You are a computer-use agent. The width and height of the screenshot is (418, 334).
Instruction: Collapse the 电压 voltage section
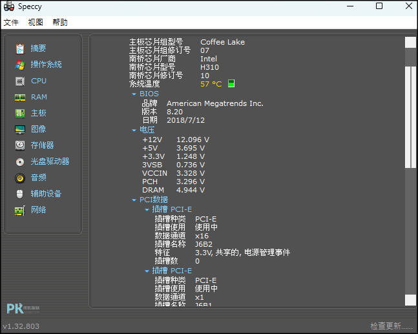click(134, 130)
